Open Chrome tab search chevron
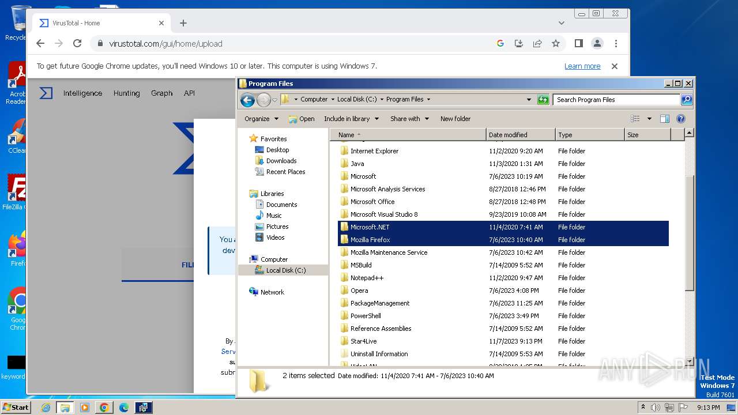 tap(562, 23)
